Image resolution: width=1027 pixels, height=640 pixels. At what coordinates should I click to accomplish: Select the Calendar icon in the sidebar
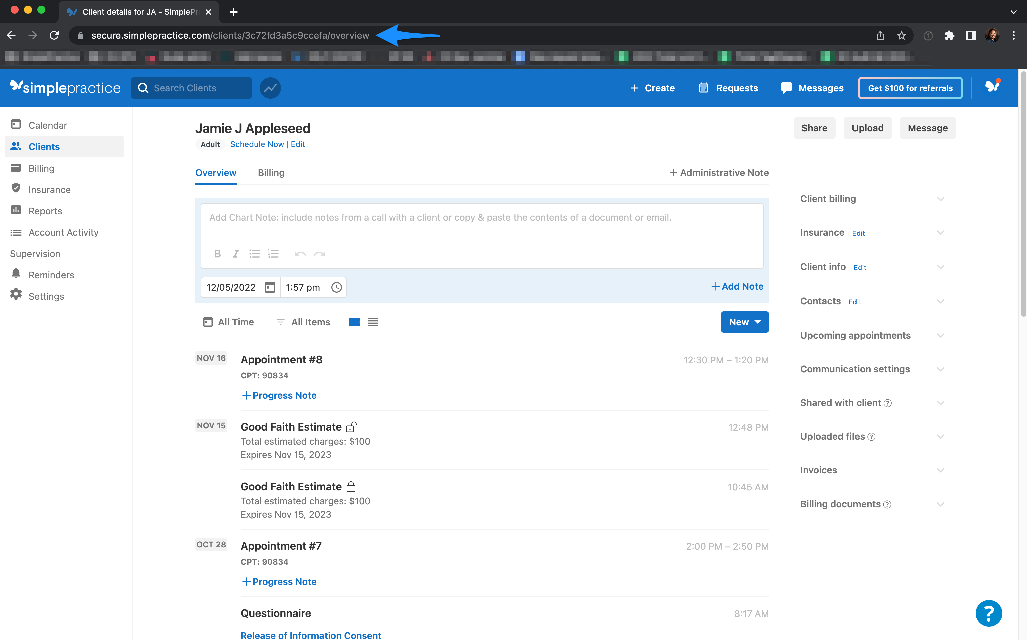click(16, 125)
